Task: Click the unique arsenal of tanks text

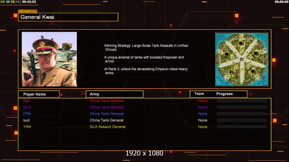Action: click(144, 59)
